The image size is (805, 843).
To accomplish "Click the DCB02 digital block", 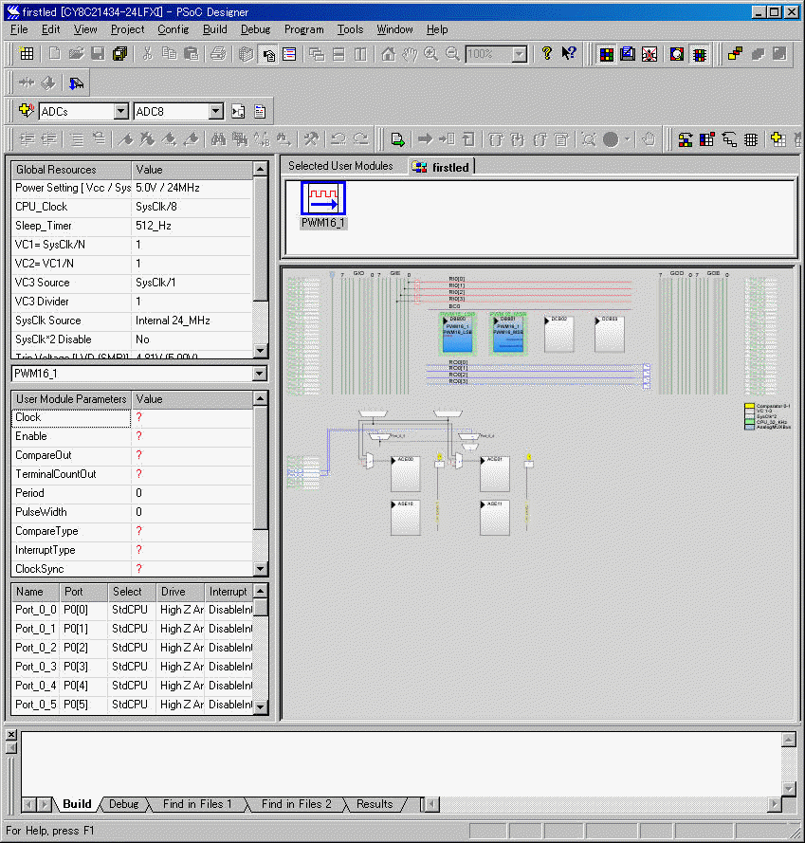I will coord(558,334).
